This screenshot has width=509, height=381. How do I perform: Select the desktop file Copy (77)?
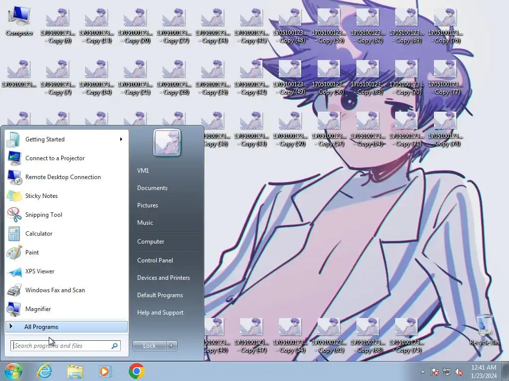445,77
